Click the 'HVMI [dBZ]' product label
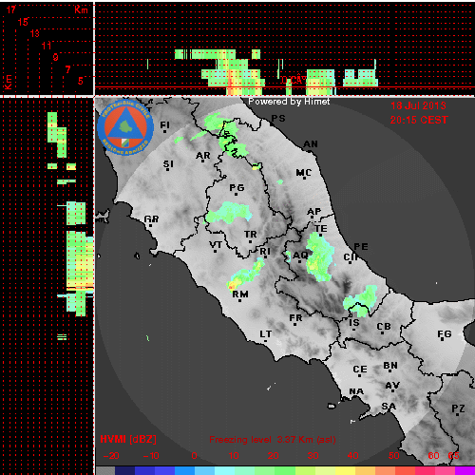475x475 pixels. 128,439
